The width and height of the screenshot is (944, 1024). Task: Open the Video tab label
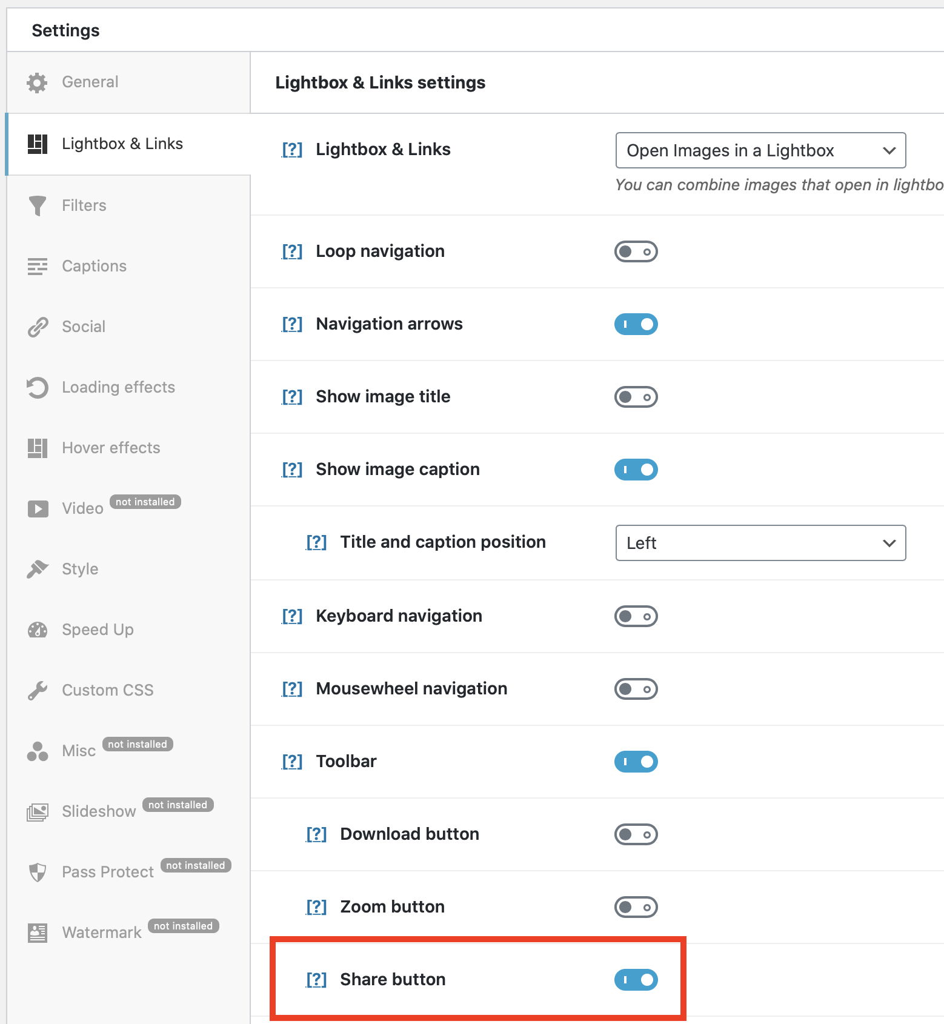pyautogui.click(x=83, y=508)
